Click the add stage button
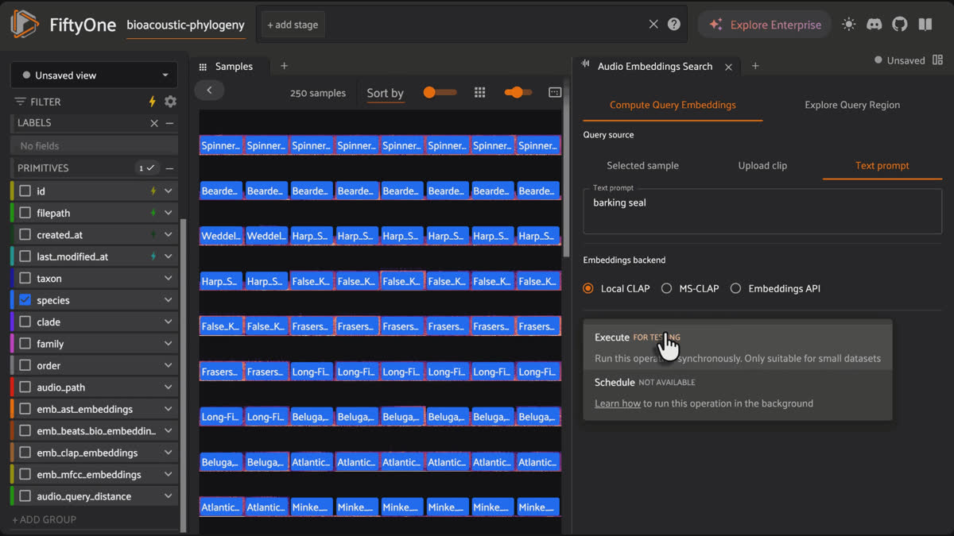This screenshot has height=536, width=954. 293,25
